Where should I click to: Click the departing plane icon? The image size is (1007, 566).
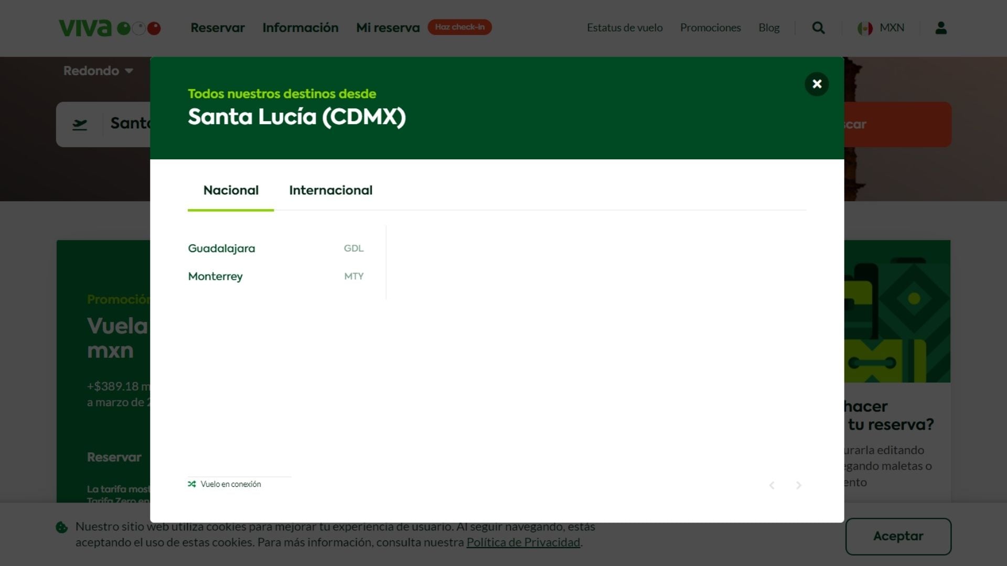pos(80,125)
